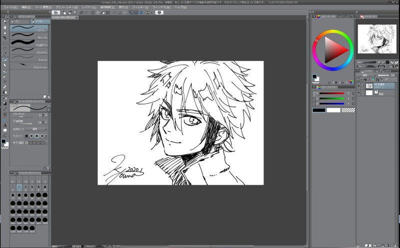
Task: Select the Ruler tool
Action: [5, 120]
